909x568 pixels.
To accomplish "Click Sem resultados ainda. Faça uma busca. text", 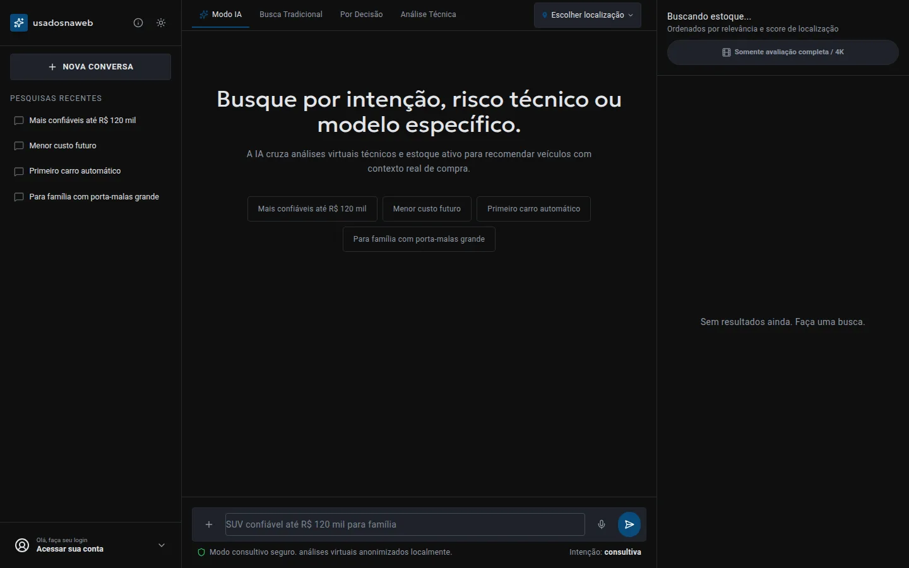I will pos(783,322).
